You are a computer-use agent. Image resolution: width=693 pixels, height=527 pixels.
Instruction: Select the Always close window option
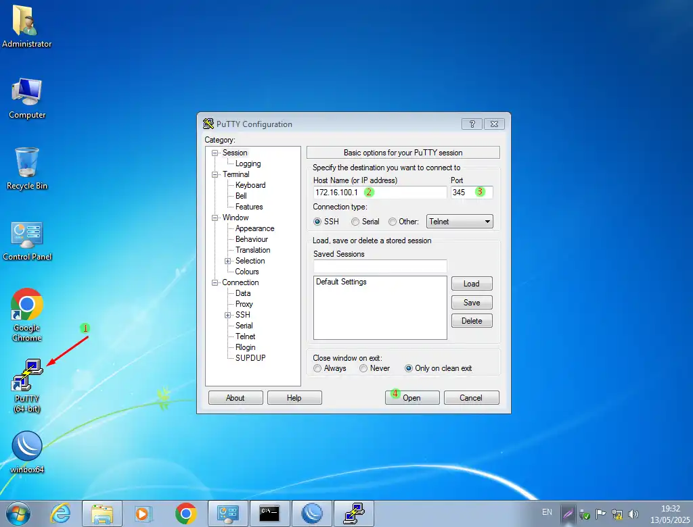coord(317,368)
